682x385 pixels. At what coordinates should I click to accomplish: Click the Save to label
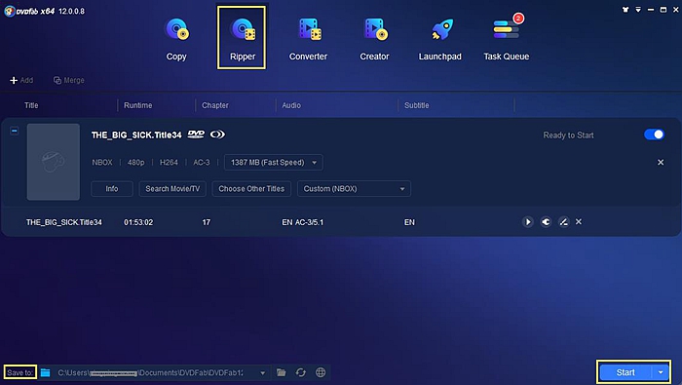(20, 372)
